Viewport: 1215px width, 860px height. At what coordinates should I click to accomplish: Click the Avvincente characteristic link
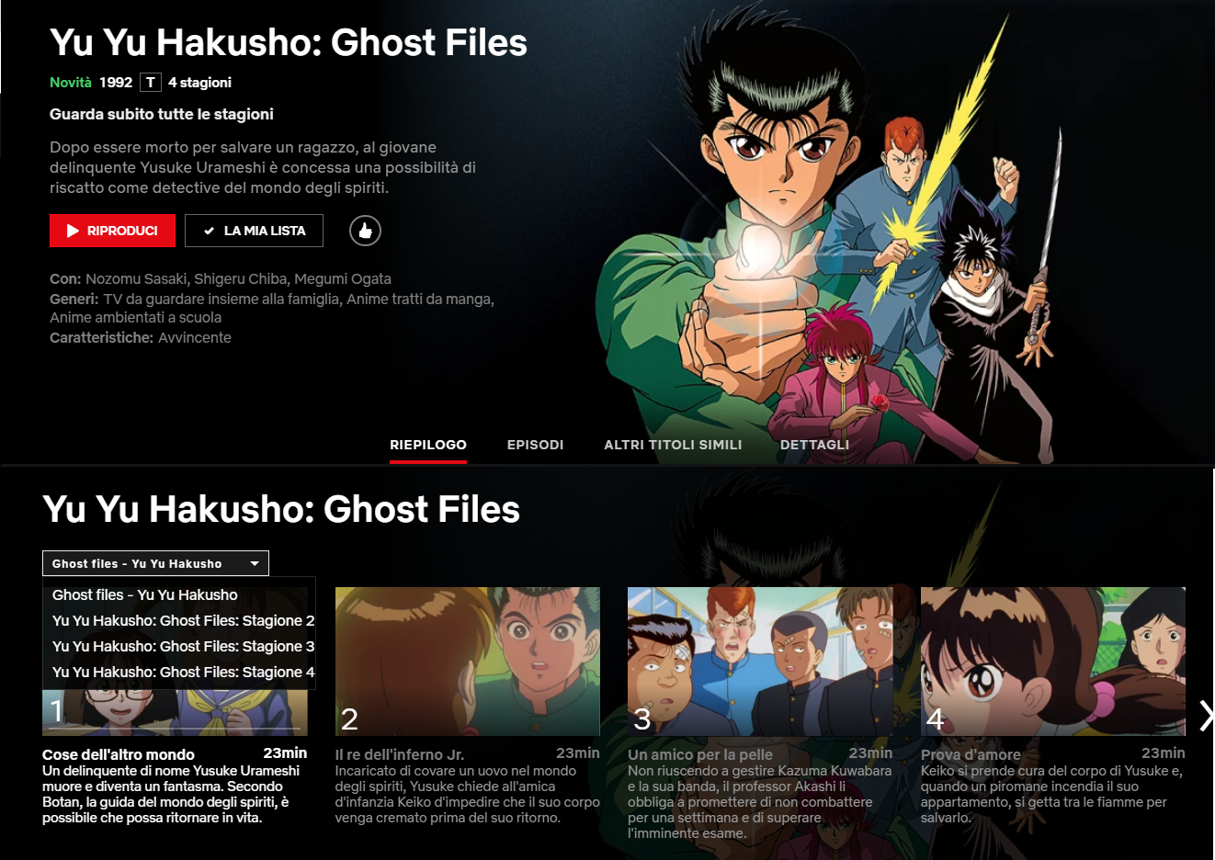[x=195, y=337]
